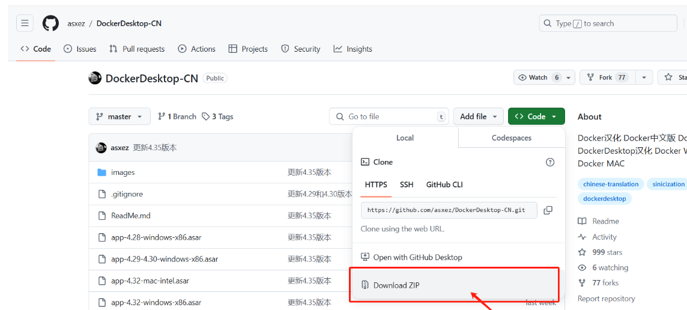Toggle the green Code dropdown button

click(536, 117)
